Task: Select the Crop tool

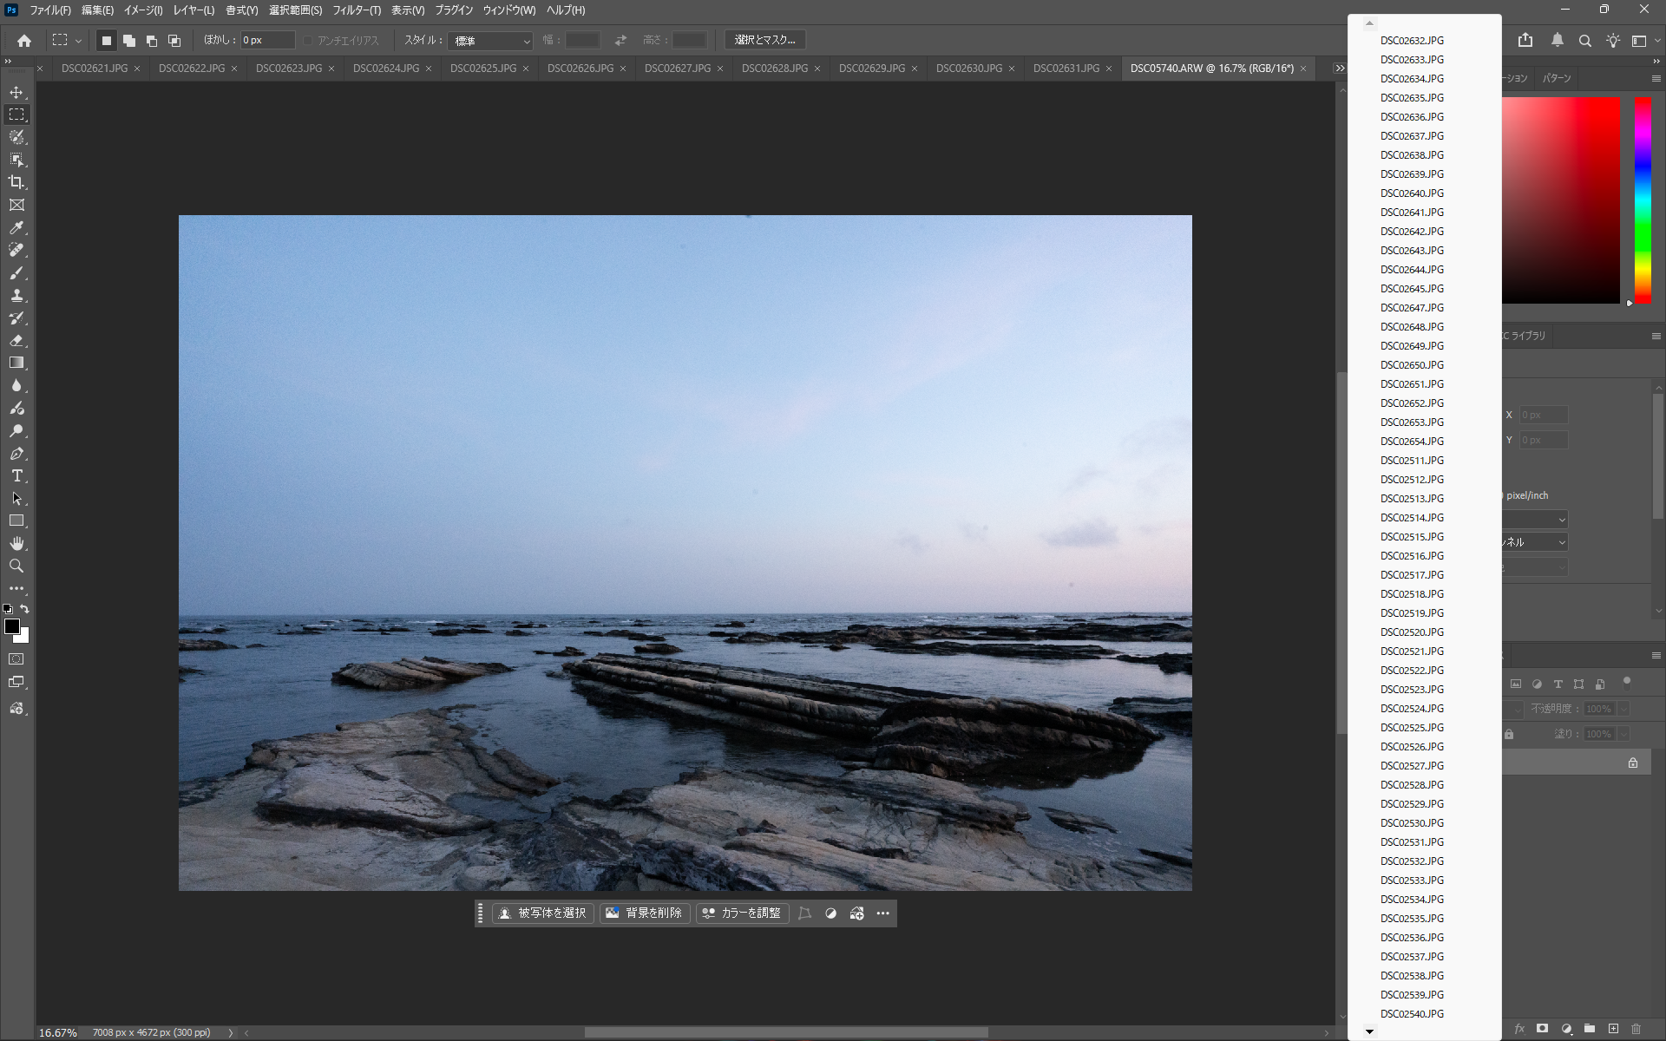Action: (16, 182)
